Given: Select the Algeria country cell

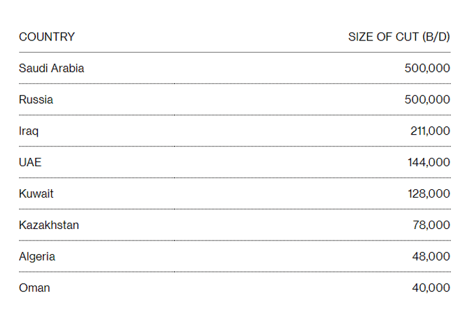Looking at the screenshot, I should pyautogui.click(x=37, y=257).
